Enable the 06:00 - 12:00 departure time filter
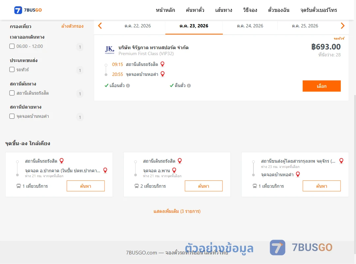This screenshot has width=356, height=264. [12, 46]
